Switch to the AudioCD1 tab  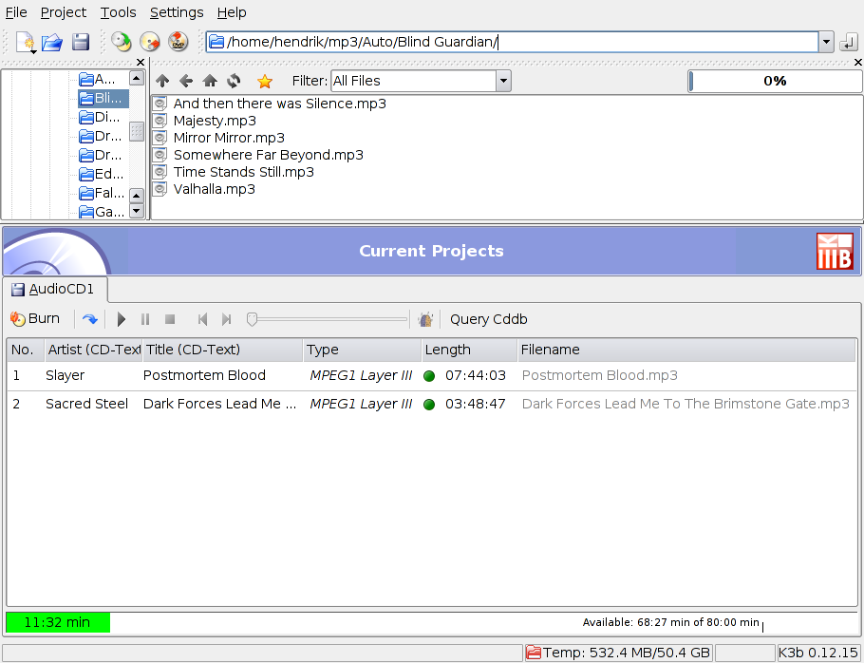(54, 290)
